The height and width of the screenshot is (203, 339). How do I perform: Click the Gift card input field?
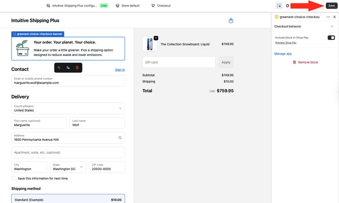tap(179, 62)
